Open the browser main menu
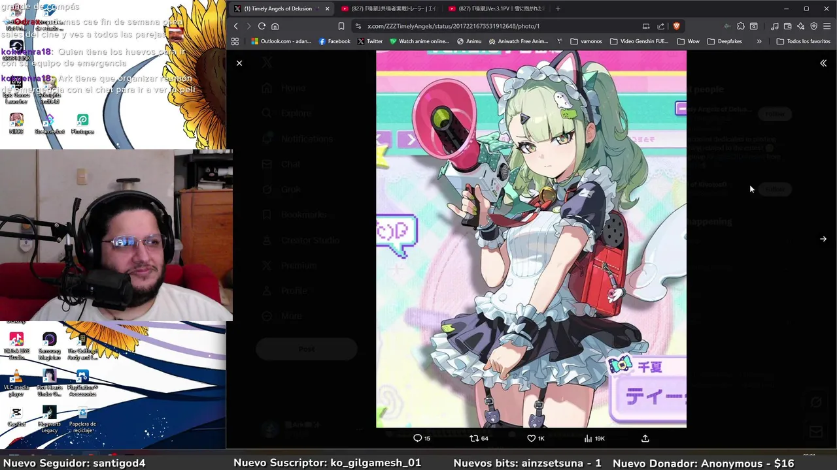Image resolution: width=837 pixels, height=470 pixels. (827, 26)
